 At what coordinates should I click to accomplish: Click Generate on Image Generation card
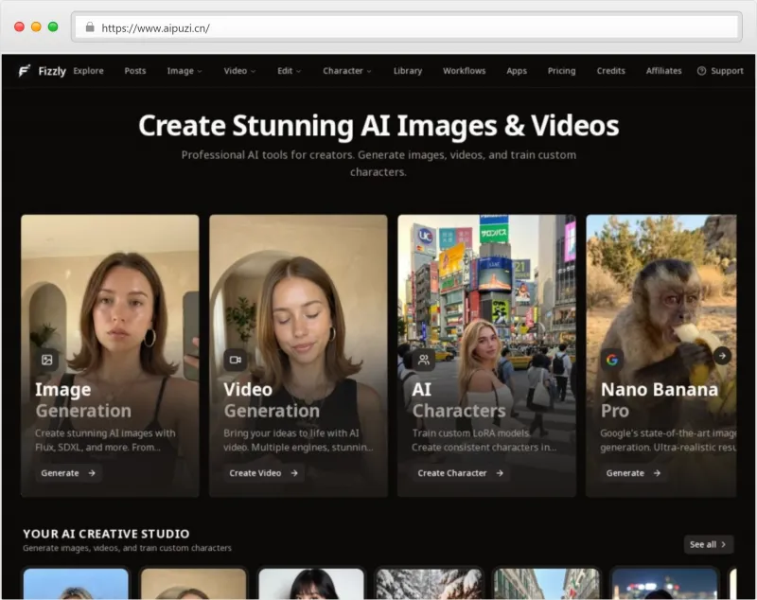tap(68, 473)
